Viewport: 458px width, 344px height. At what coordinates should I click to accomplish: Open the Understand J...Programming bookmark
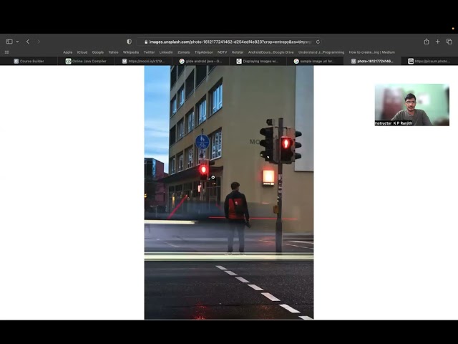pyautogui.click(x=321, y=52)
